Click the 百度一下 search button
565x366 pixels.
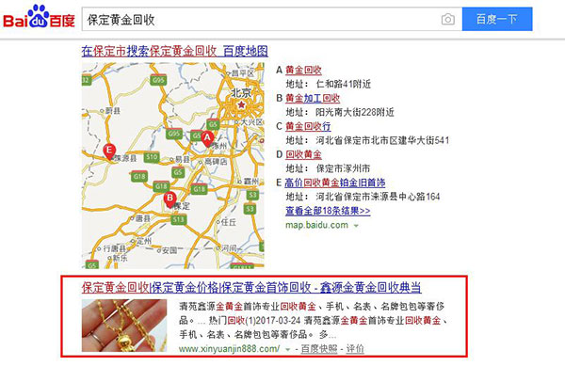coord(497,19)
